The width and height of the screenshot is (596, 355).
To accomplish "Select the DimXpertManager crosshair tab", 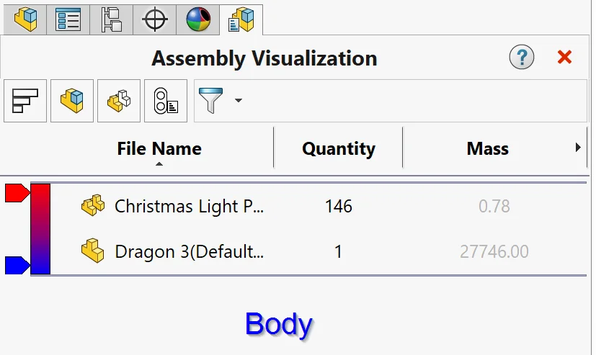I will point(155,19).
